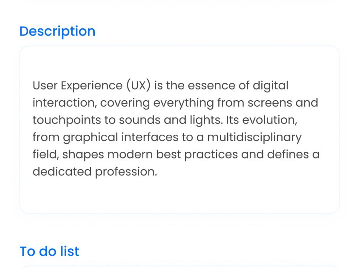Click "graphical interfaces" in the description
The image size is (359, 269).
click(121, 137)
